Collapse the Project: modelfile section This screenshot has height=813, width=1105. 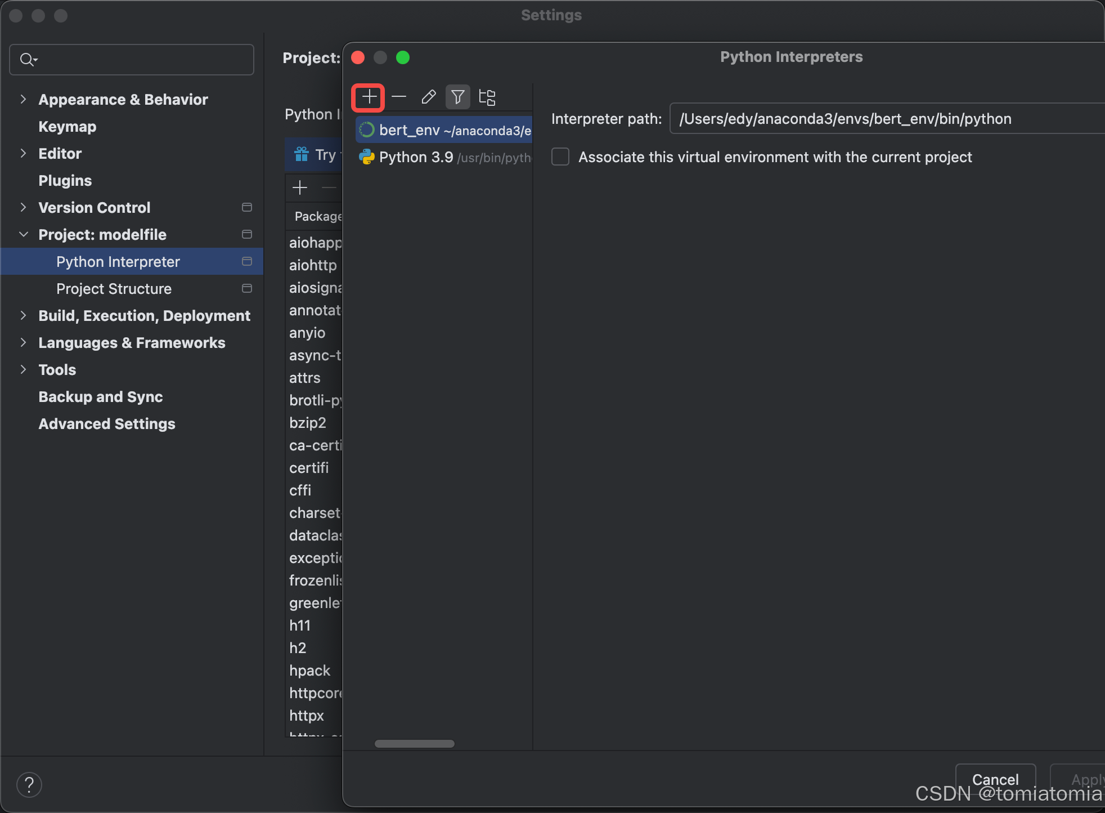click(23, 235)
